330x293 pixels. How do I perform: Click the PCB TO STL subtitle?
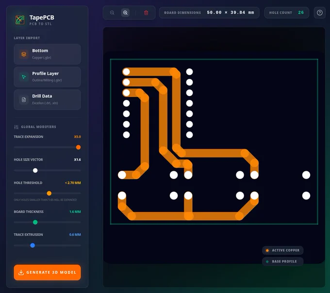[40, 24]
